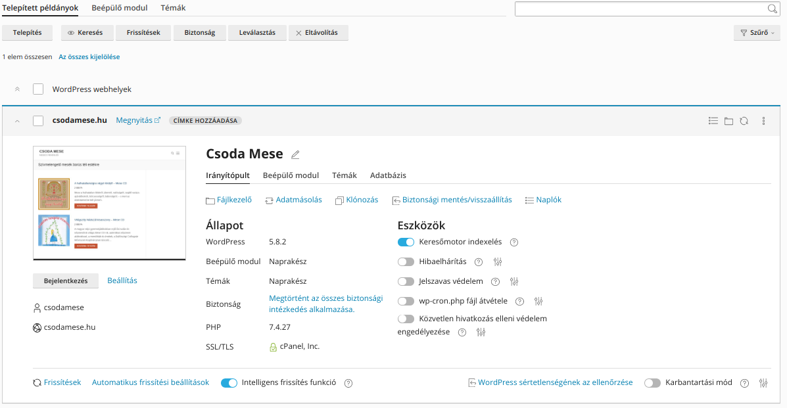This screenshot has height=408, width=787.
Task: Open the three-dot menu for csodamese.hu
Action: tap(763, 121)
